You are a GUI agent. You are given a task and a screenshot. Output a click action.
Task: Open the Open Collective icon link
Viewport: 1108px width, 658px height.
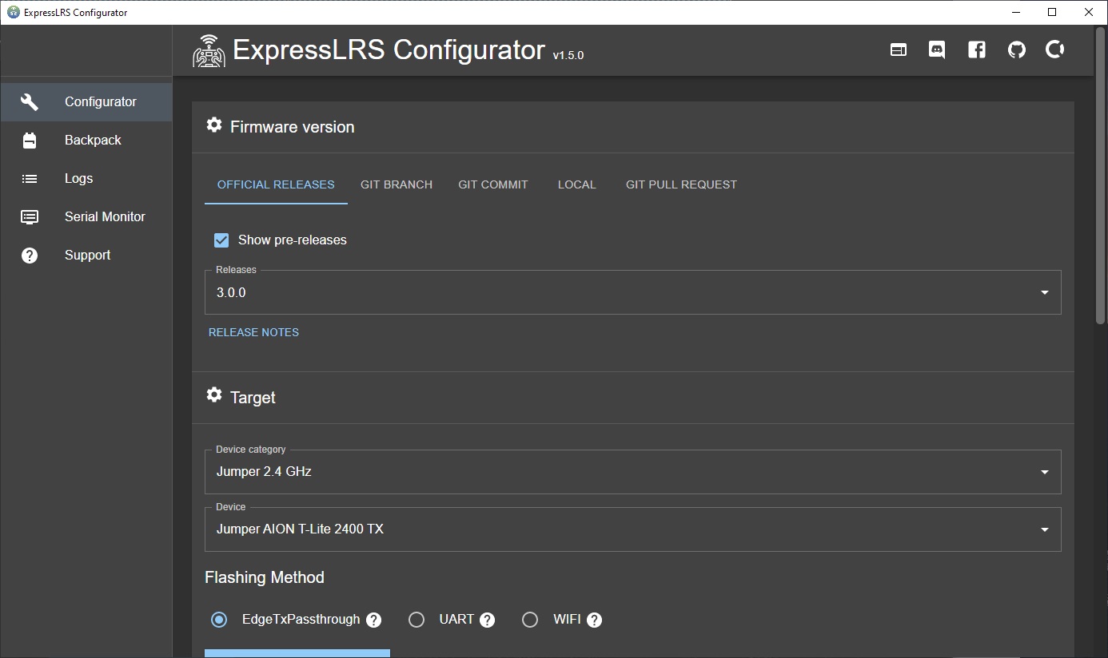pyautogui.click(x=1055, y=50)
